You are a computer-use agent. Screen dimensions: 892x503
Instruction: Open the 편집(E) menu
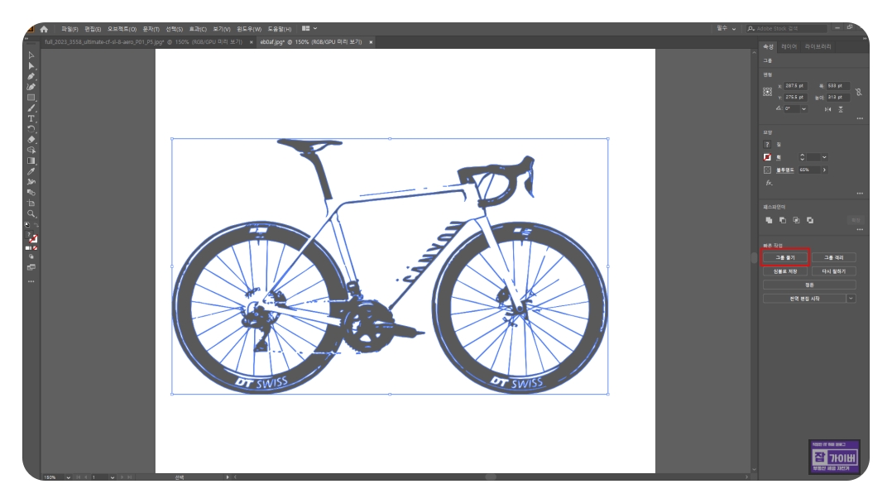click(93, 28)
